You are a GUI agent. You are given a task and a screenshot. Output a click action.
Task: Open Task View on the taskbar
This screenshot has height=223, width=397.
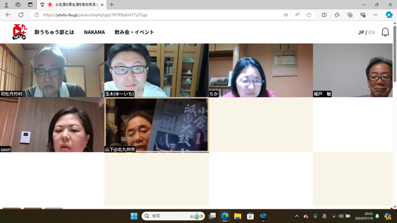[212, 216]
